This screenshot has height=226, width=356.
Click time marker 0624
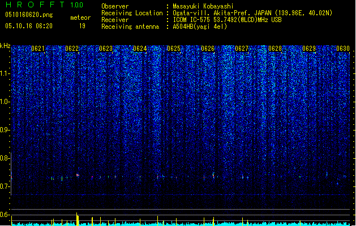point(140,49)
